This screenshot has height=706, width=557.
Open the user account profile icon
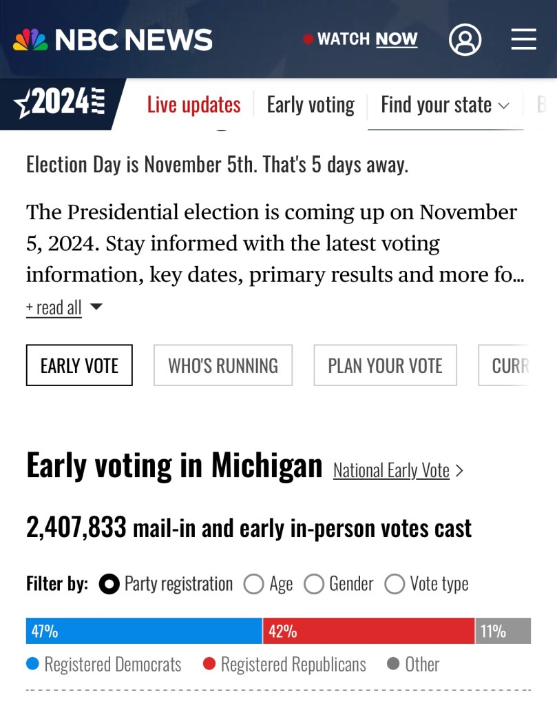pyautogui.click(x=465, y=39)
